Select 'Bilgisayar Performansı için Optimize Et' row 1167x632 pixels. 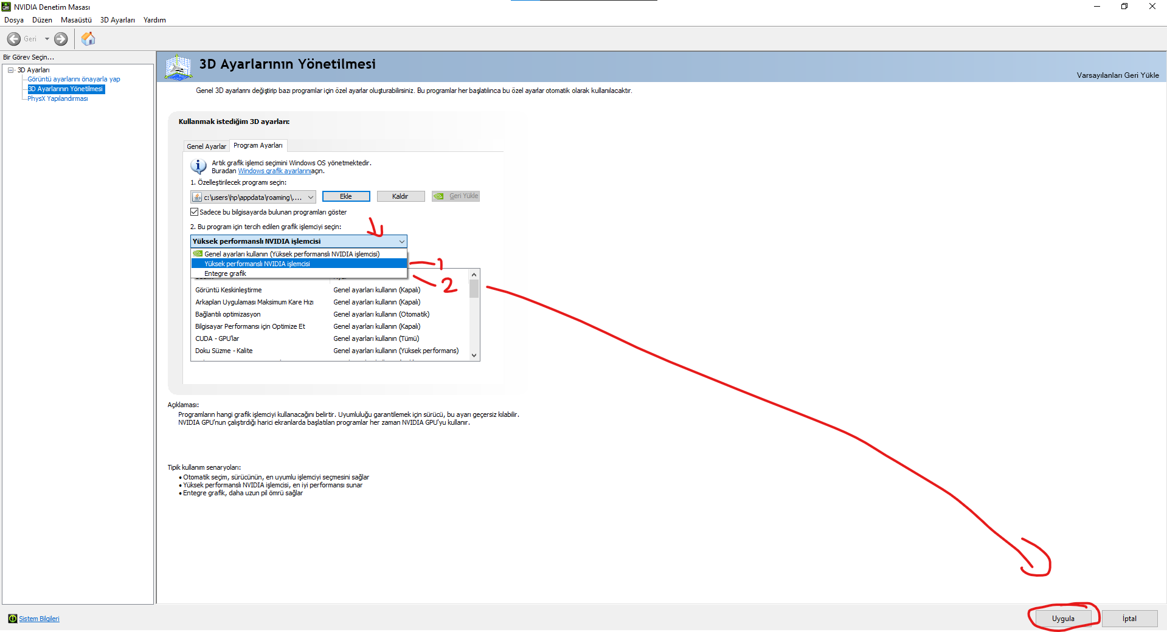[x=330, y=326]
